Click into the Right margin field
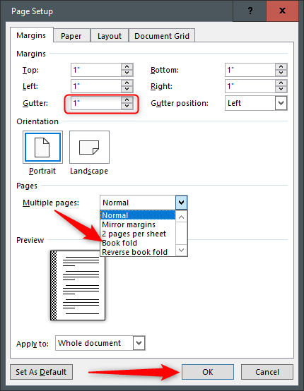Image resolution: width=304 pixels, height=391 pixels. pyautogui.click(x=250, y=86)
